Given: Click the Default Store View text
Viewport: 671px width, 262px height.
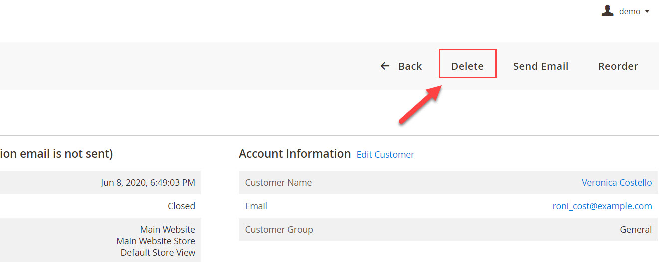Looking at the screenshot, I should pyautogui.click(x=158, y=252).
